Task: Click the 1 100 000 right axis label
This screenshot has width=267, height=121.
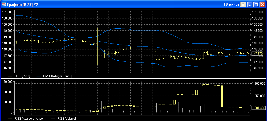Action: (258, 84)
